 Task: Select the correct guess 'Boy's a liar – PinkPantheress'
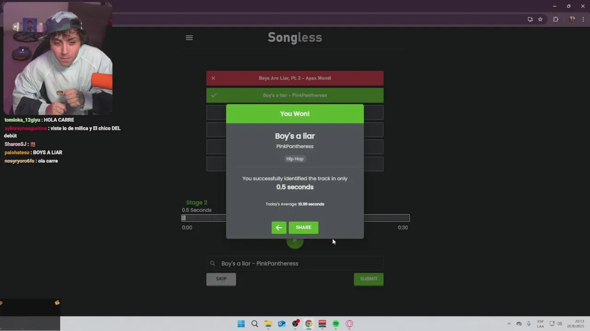[x=295, y=95]
